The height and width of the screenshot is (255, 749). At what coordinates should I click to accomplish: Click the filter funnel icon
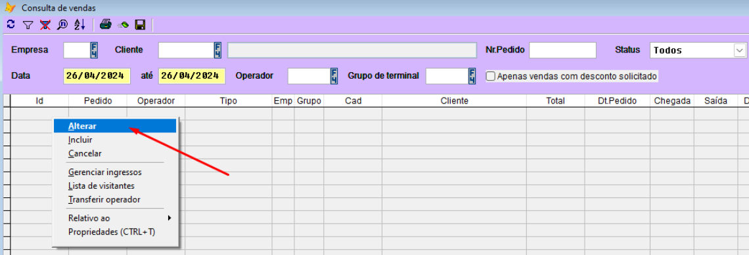(28, 25)
